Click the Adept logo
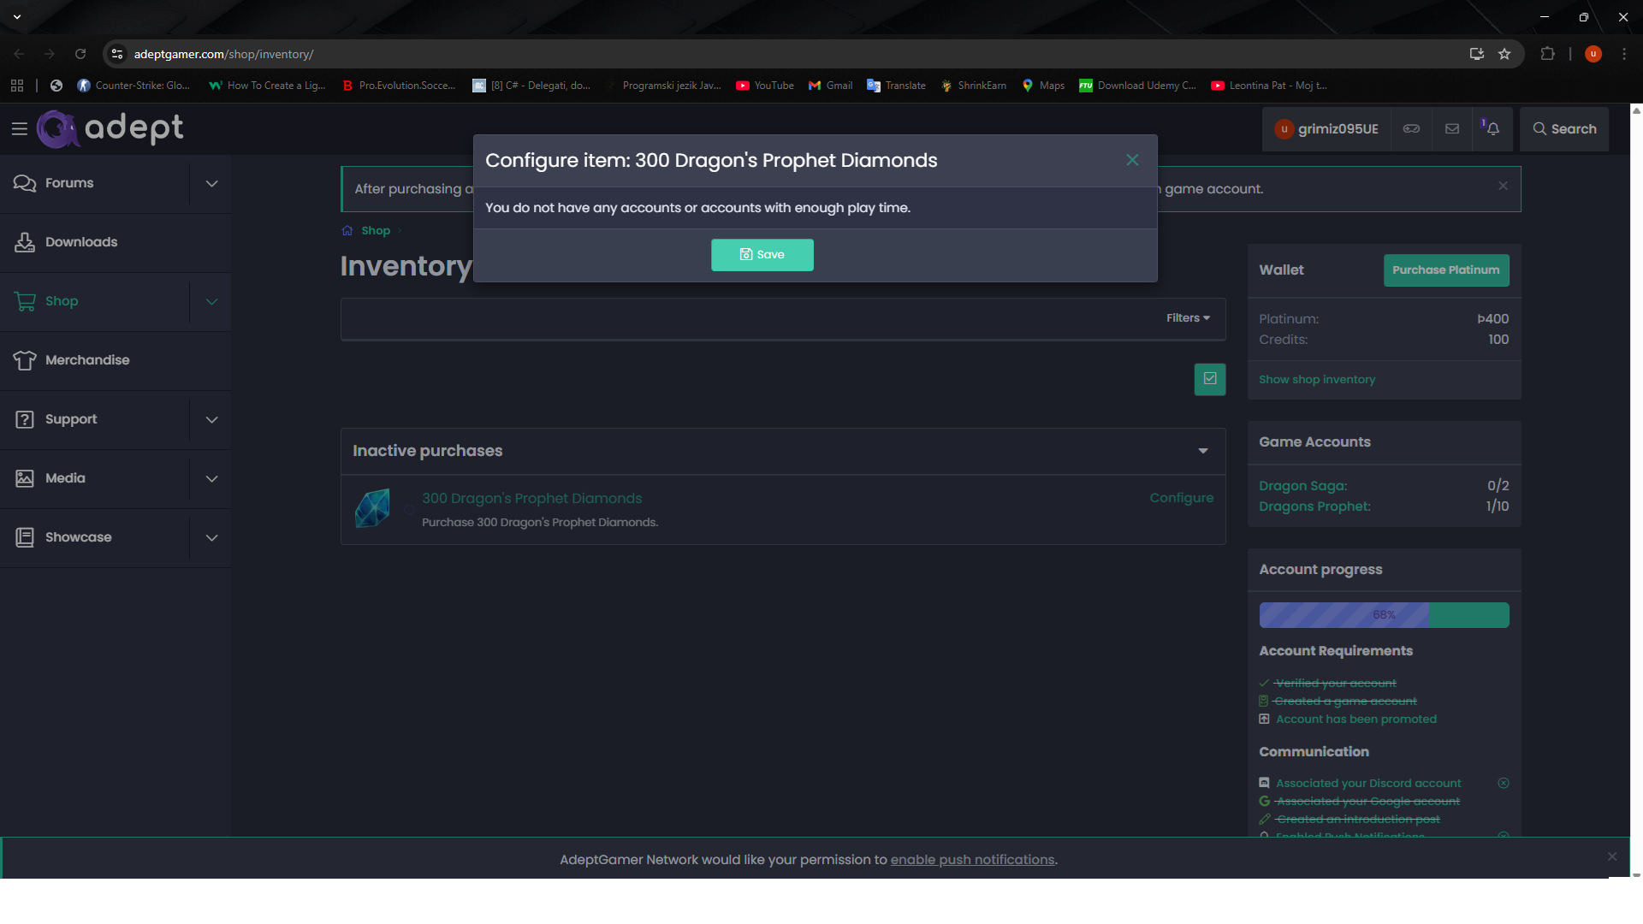The height and width of the screenshot is (924, 1643). click(x=110, y=128)
